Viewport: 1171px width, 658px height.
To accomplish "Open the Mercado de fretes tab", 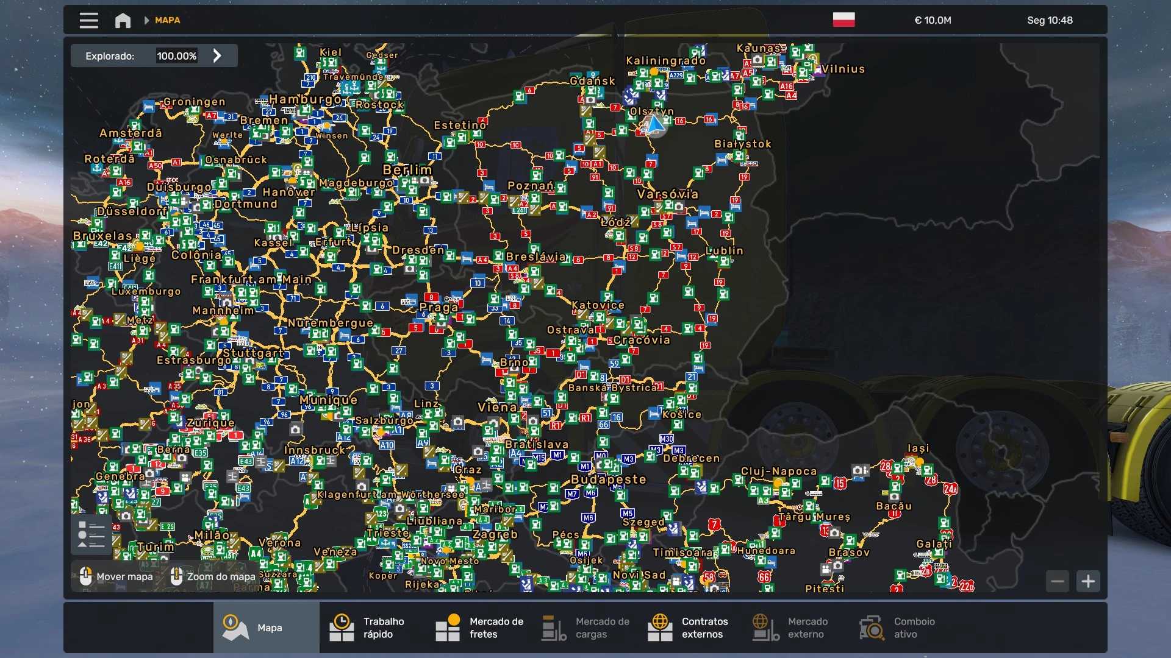I will [x=479, y=628].
